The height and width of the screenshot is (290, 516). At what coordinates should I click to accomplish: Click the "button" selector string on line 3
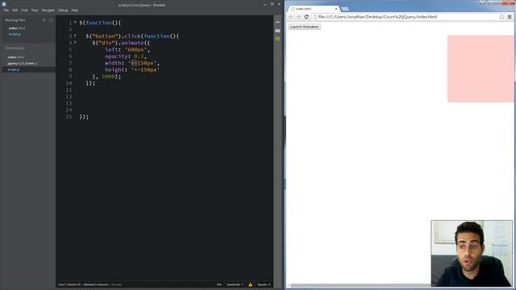click(105, 35)
